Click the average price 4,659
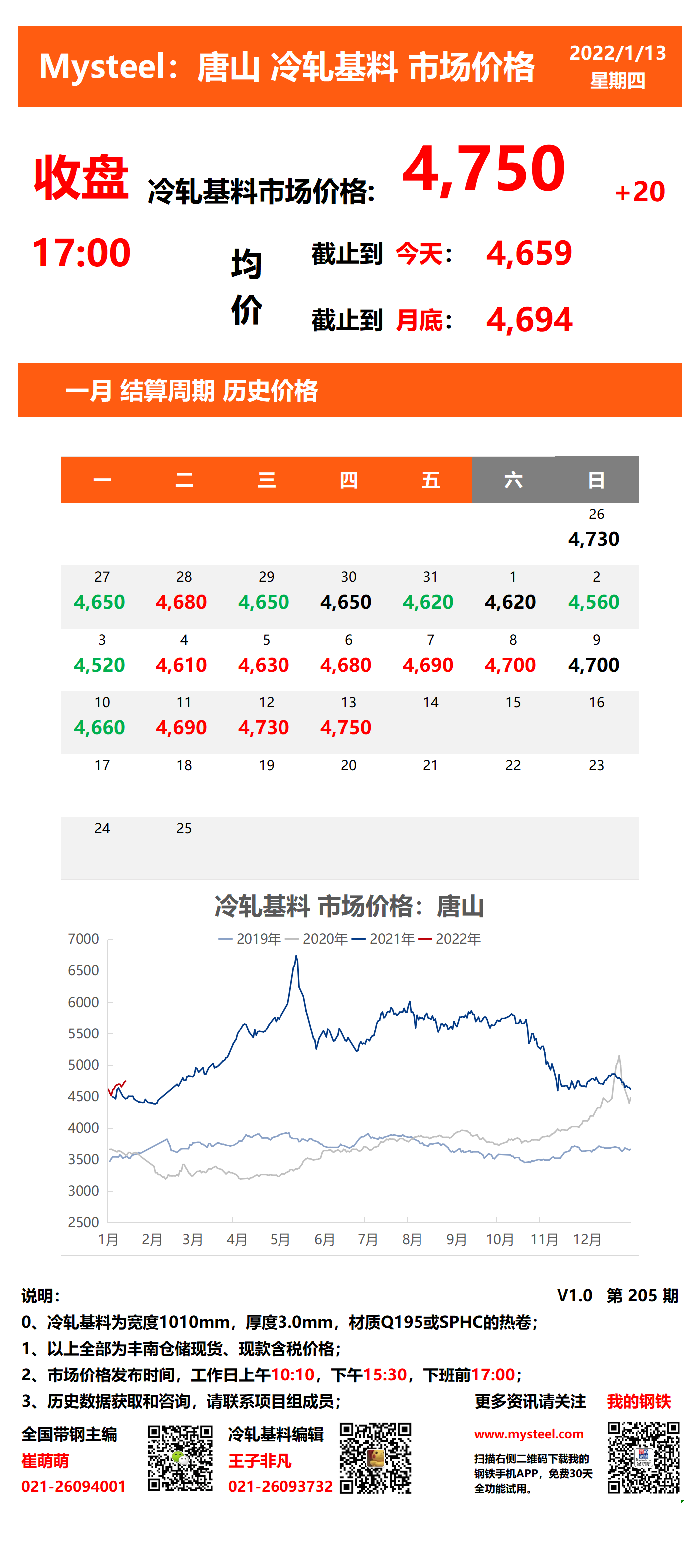The height and width of the screenshot is (1545, 700). pyautogui.click(x=529, y=253)
